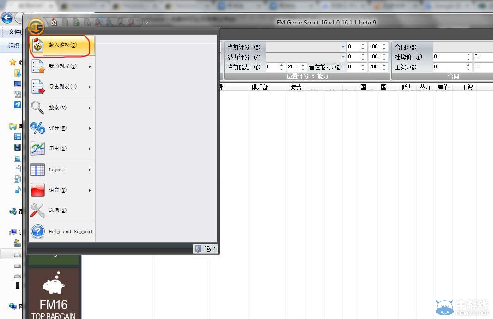Sort by the 潜力 column header
The height and width of the screenshot is (319, 493).
click(x=425, y=87)
